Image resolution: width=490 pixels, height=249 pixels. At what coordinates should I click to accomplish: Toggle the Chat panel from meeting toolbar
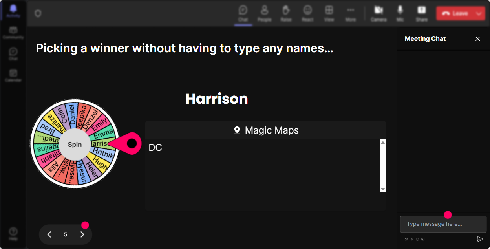[243, 13]
